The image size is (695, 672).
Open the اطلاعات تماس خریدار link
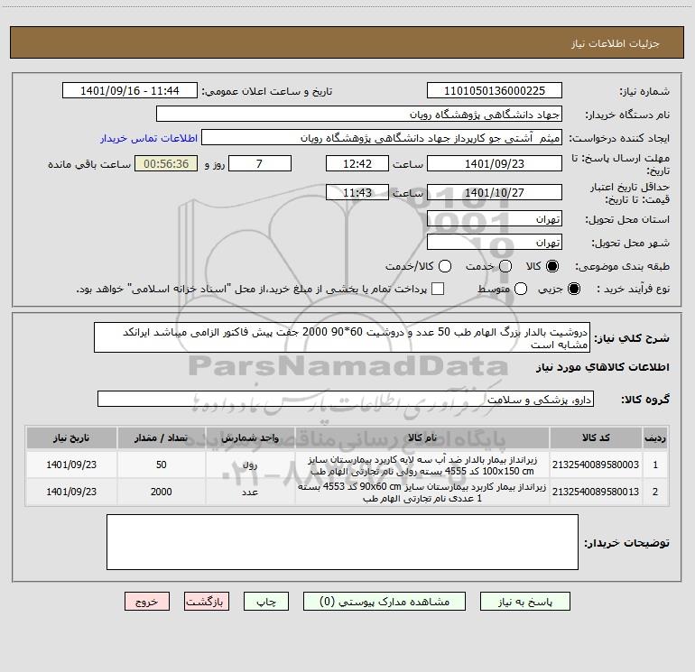point(149,138)
